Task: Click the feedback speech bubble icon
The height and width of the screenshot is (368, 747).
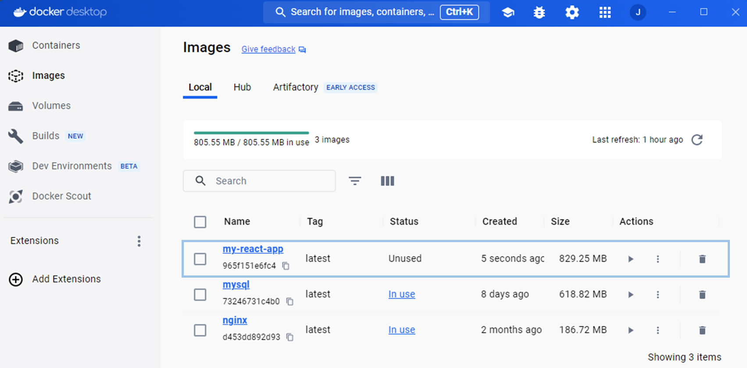Action: tap(302, 50)
